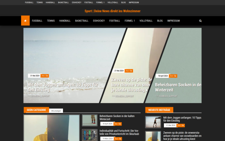The width and height of the screenshot is (225, 141).
Task: Select EISHOCKEY in main navigation
Action: (99, 21)
